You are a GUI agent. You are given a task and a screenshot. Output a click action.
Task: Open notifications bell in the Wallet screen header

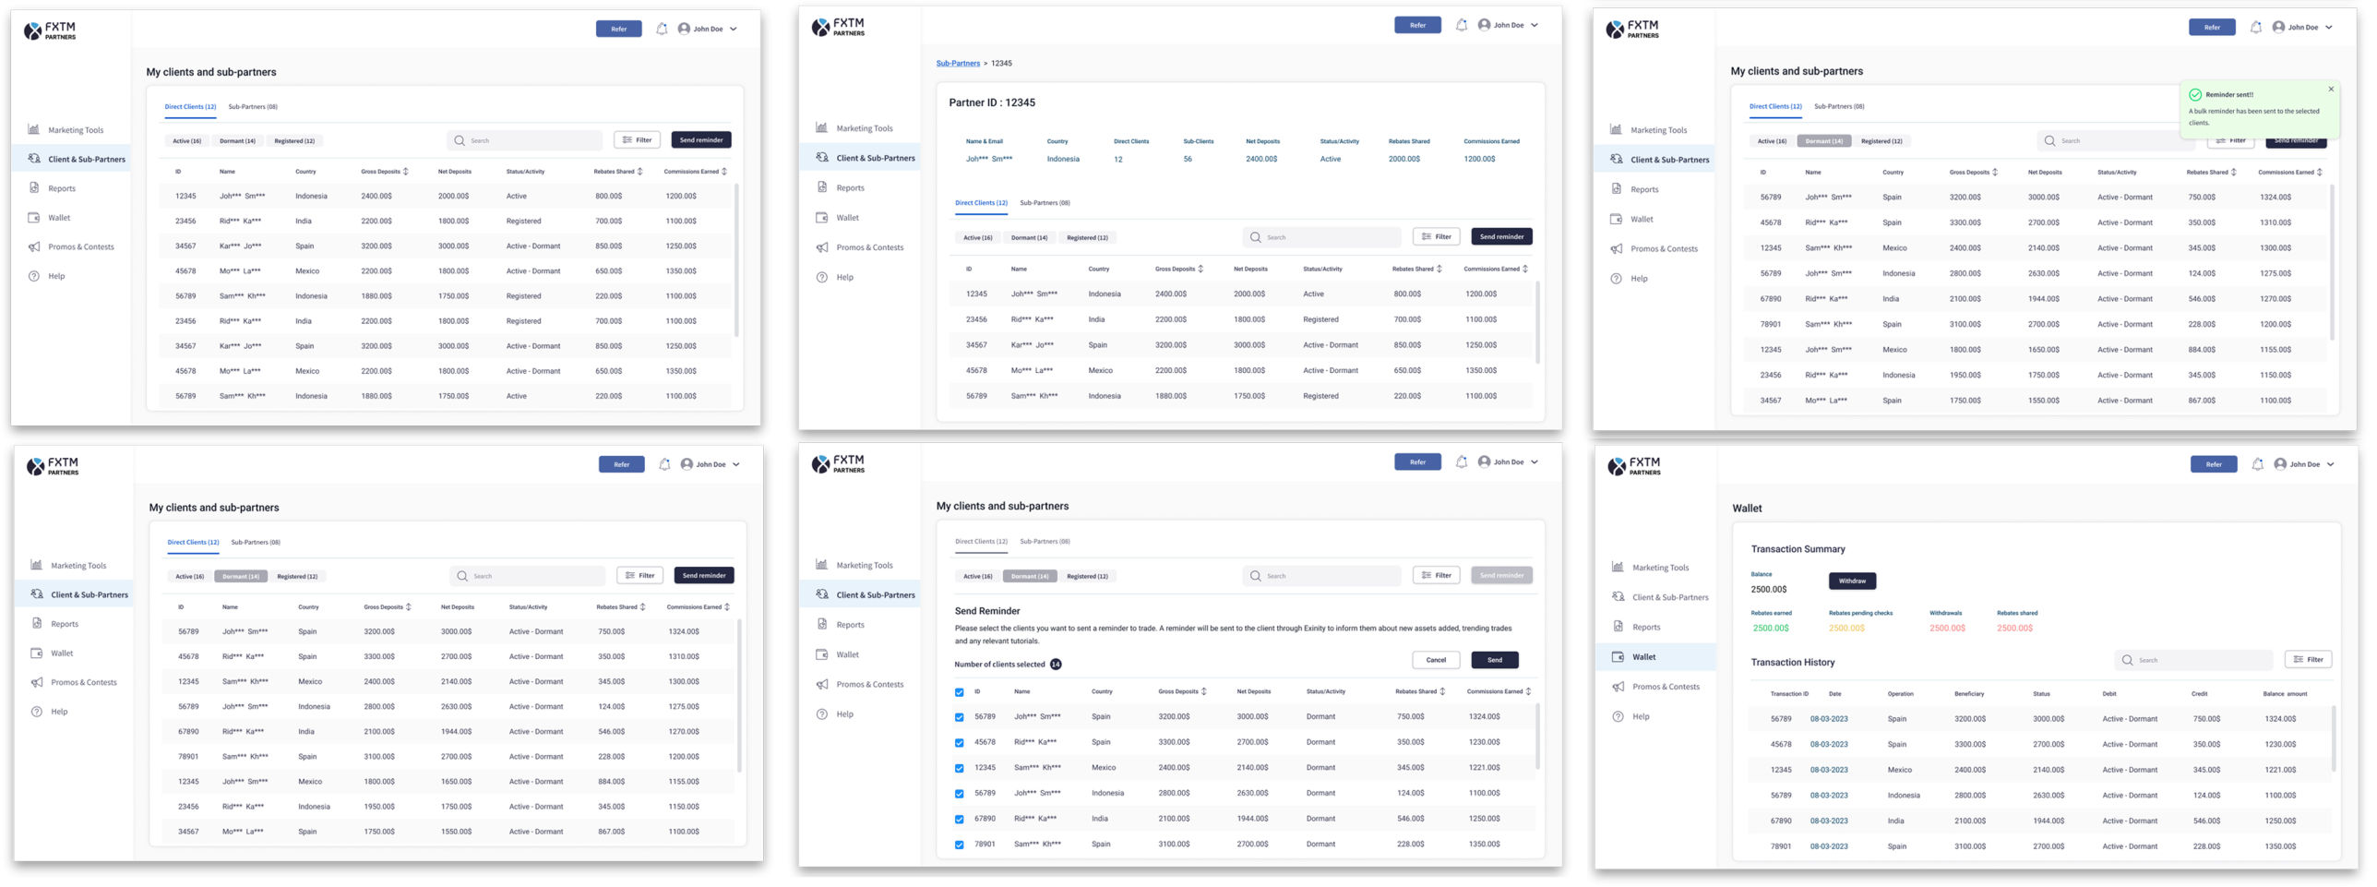pos(2257,464)
